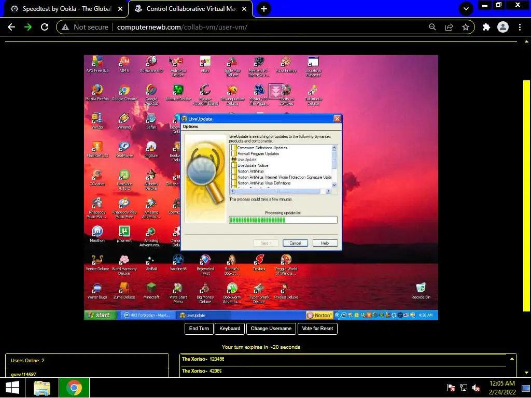Open the Windows Start button on host taskbar
This screenshot has height=398, width=531.
(12, 388)
